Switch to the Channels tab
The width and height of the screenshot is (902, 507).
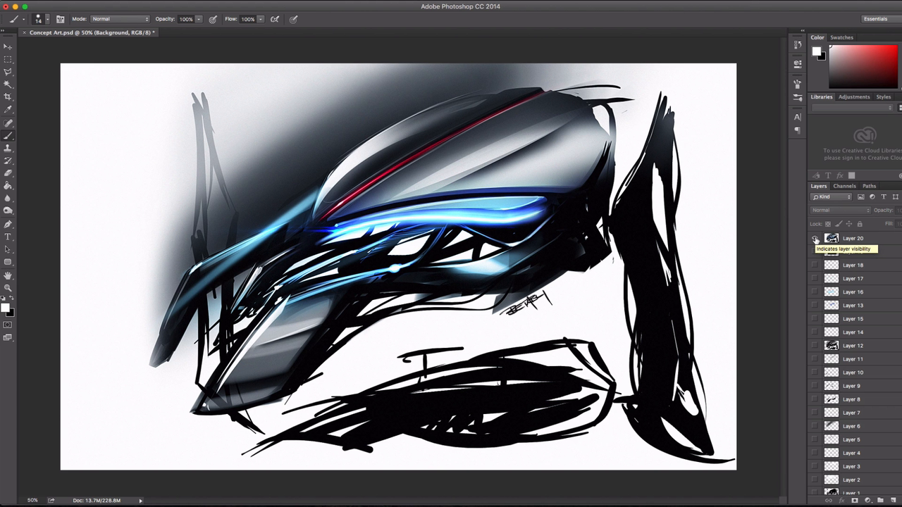tap(844, 186)
